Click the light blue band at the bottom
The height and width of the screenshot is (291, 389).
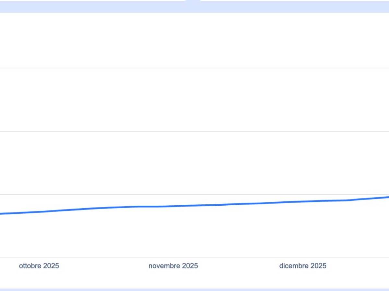[194, 289]
